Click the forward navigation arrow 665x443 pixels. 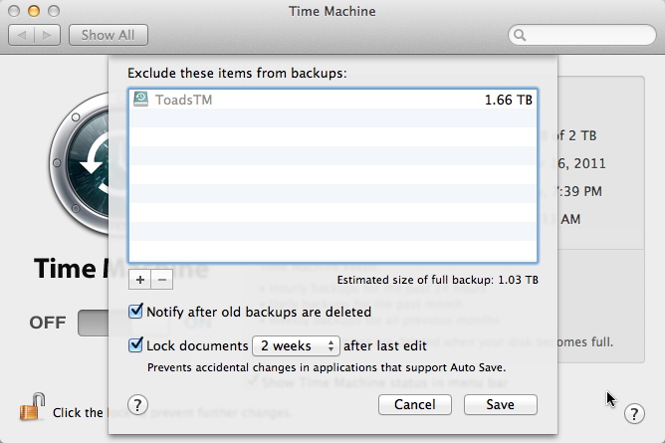(x=47, y=35)
